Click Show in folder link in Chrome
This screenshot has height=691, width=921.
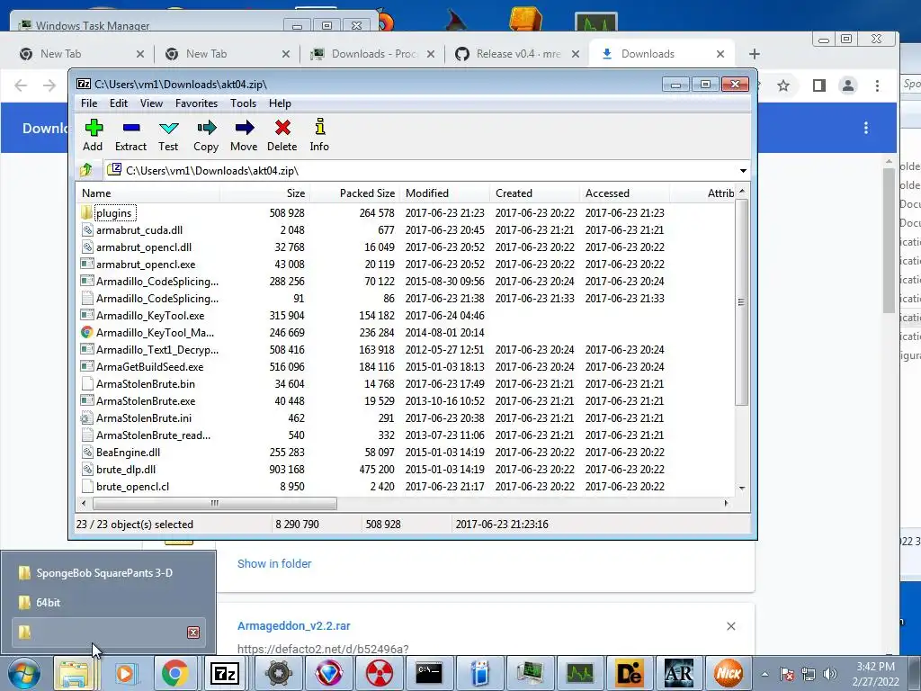pyautogui.click(x=274, y=563)
